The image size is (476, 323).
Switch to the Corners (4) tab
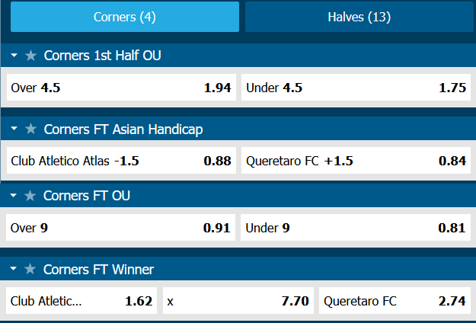pos(124,17)
